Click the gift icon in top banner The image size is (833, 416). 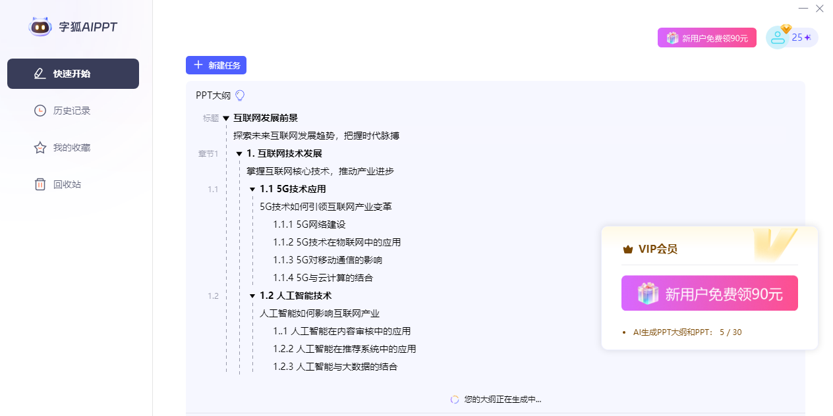(672, 38)
